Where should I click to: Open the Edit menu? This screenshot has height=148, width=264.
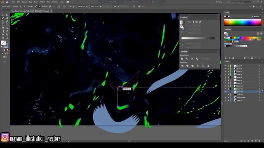coord(18,2)
